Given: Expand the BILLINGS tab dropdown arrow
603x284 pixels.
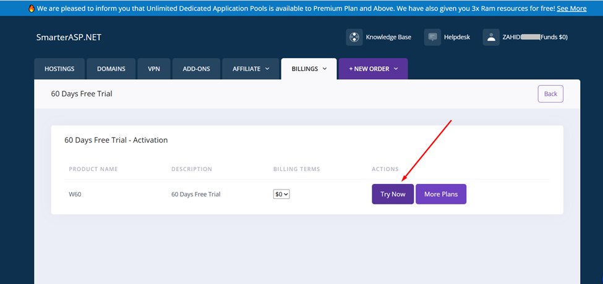Looking at the screenshot, I should point(325,69).
